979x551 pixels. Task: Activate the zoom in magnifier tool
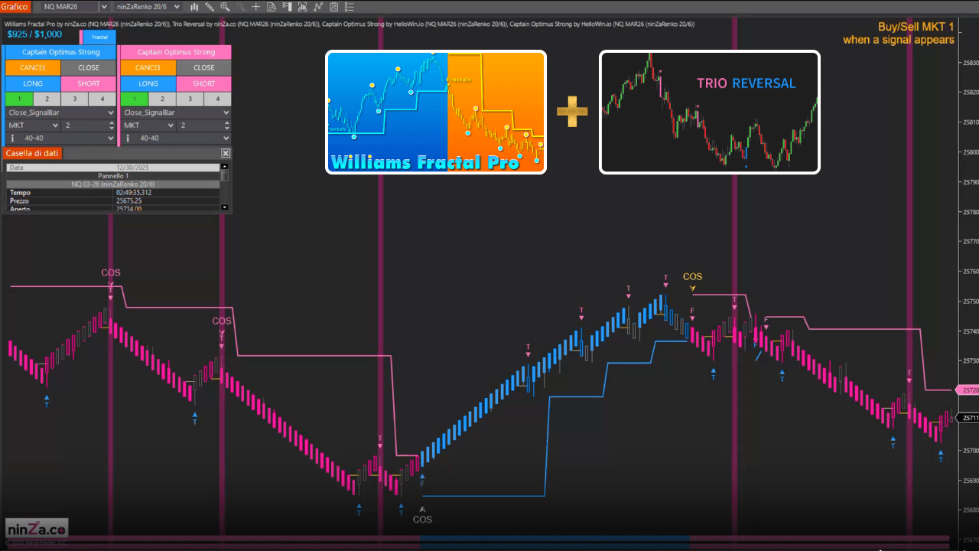pos(225,6)
